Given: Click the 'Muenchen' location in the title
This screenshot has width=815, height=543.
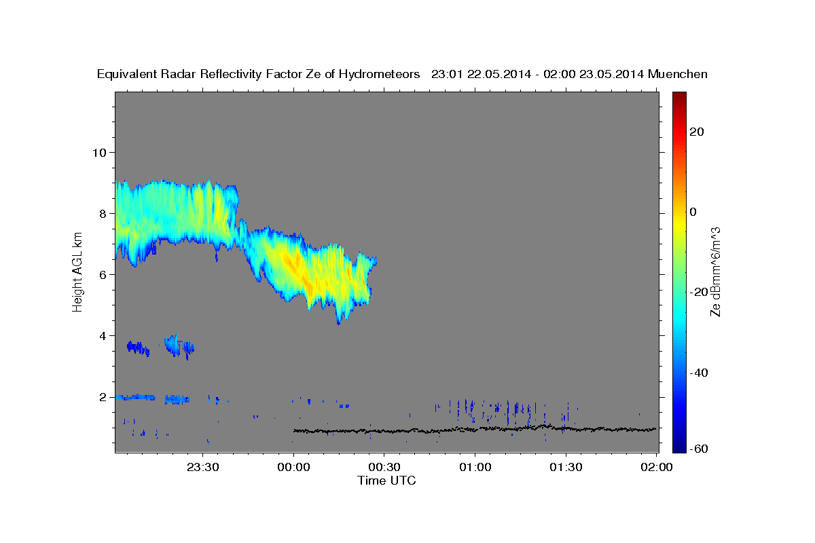Looking at the screenshot, I should [x=678, y=74].
